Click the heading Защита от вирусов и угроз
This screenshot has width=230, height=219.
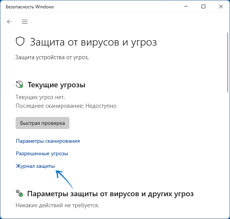(x=93, y=42)
